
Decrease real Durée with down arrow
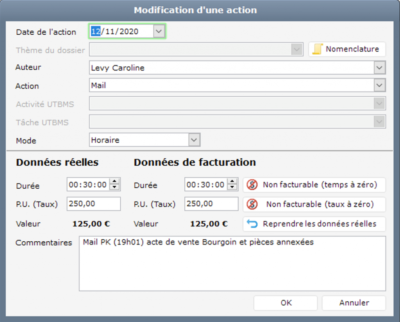114,188
